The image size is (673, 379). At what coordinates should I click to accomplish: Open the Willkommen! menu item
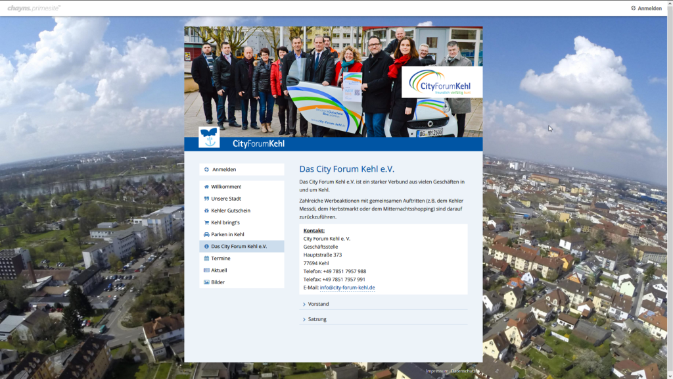click(242, 187)
